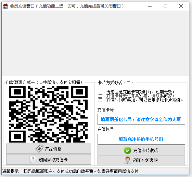Click the 充值卡号 label
Viewport: 192px width, 177px height.
tap(105, 110)
